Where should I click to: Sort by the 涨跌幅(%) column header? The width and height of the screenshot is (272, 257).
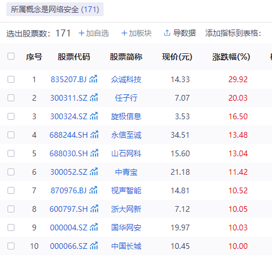click(231, 57)
